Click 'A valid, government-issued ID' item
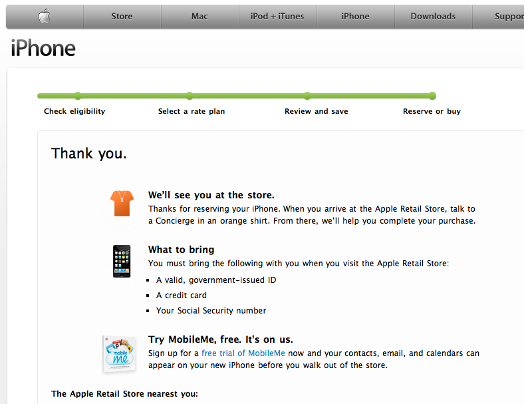The height and width of the screenshot is (404, 524). (x=216, y=280)
